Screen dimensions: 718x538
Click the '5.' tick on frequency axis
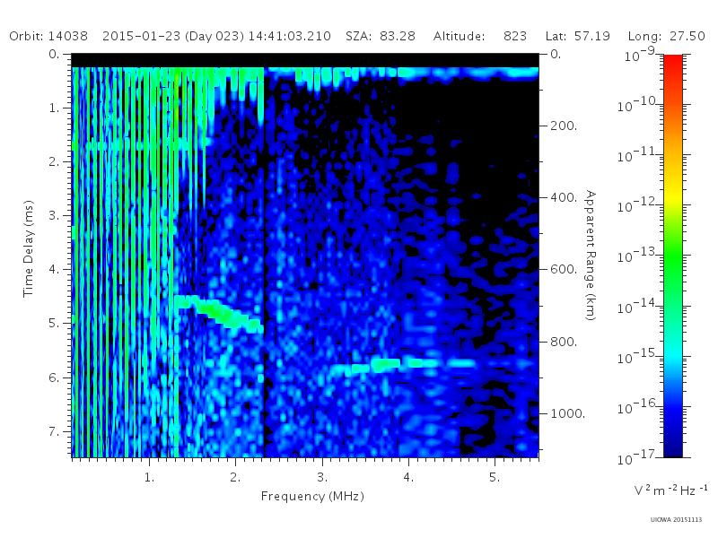tap(495, 477)
